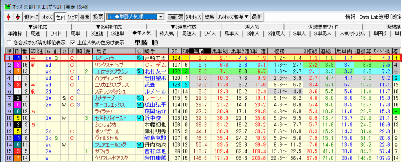The height and width of the screenshot is (162, 402).
Task: Click the S badge beside カナテープ
Action: tap(139, 98)
